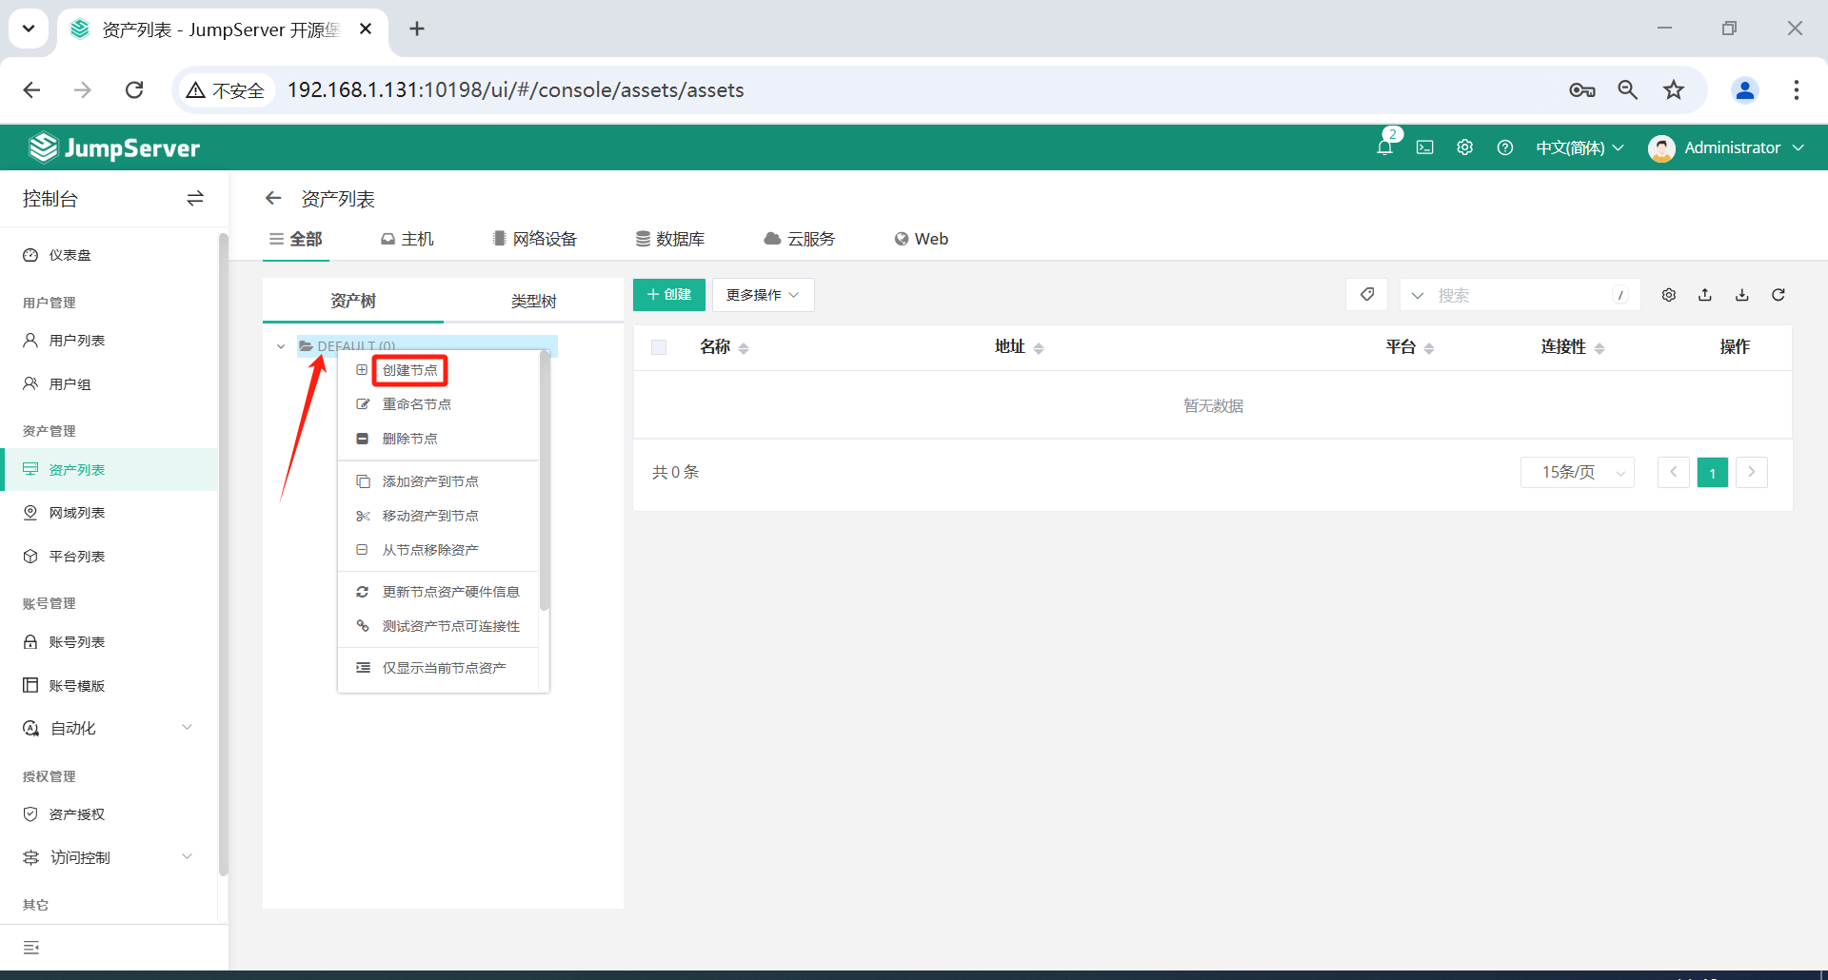Choose 测试资产节点可连接性 from context menu
Viewport: 1828px width, 980px height.
point(451,626)
